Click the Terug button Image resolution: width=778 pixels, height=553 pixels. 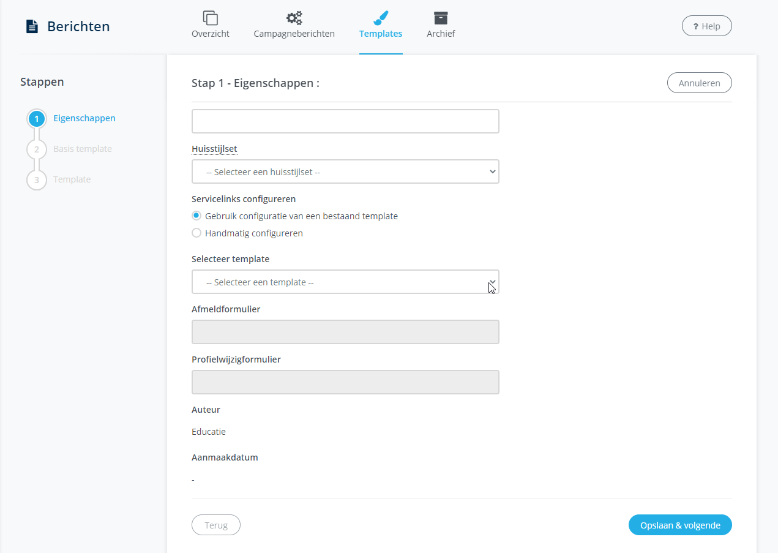pos(215,525)
